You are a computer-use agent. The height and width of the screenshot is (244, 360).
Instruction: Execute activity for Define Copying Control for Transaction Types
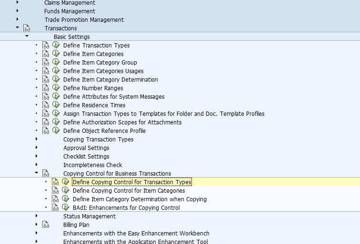tap(66, 182)
